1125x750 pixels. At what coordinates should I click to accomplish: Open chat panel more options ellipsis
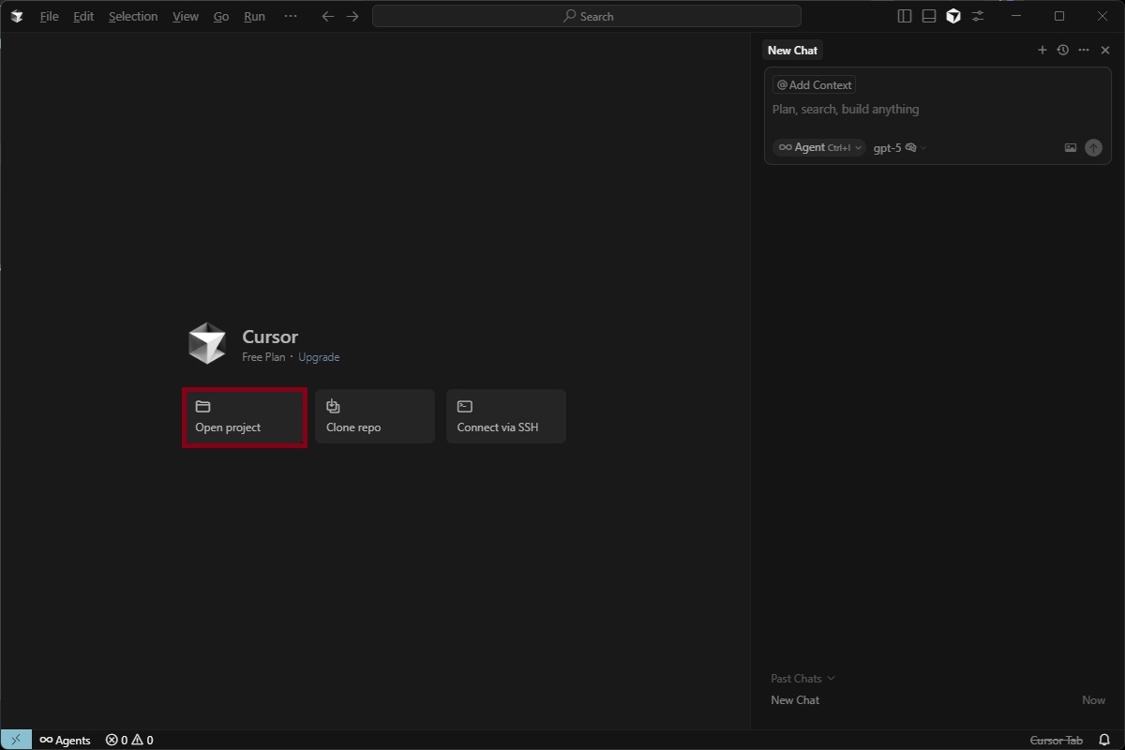coord(1084,51)
